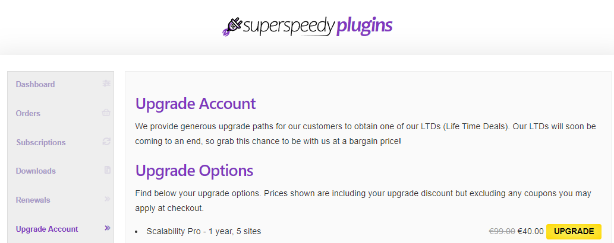Screen dimensions: 614x243
Task: Click the discounted €40.00 price
Action: 531,231
